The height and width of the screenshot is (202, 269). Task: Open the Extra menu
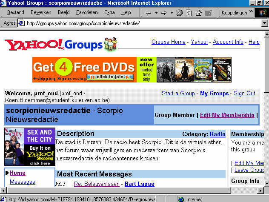pos(109,12)
